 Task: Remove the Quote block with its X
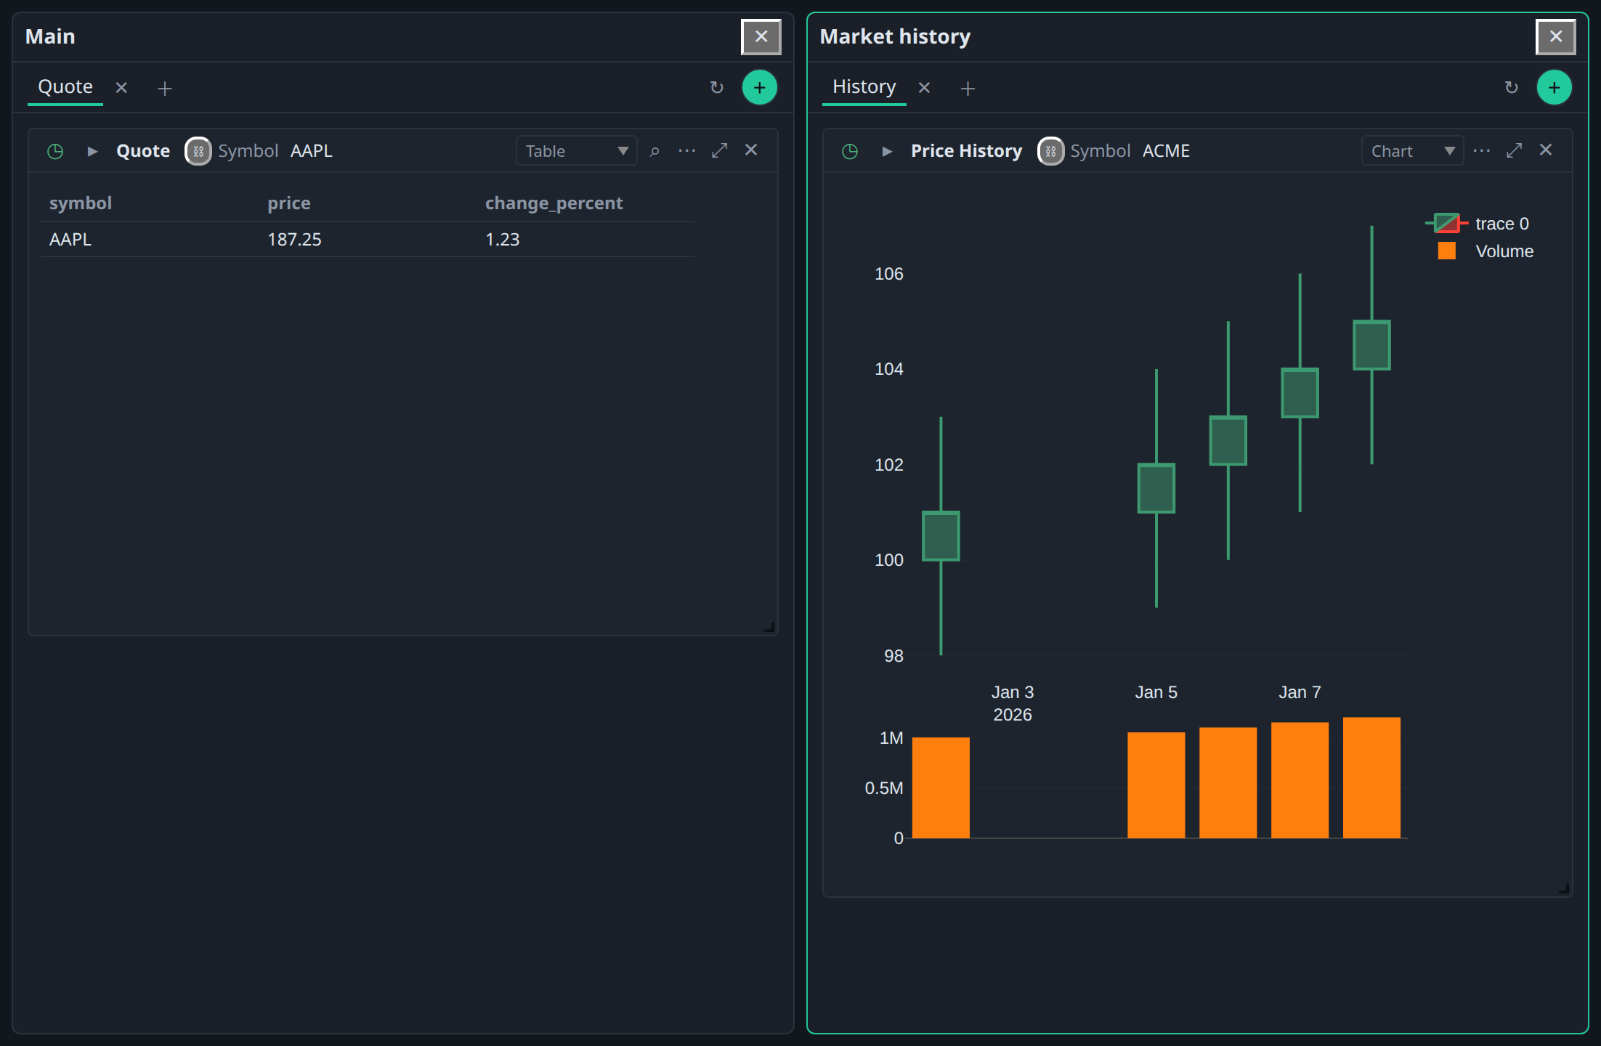tap(751, 150)
